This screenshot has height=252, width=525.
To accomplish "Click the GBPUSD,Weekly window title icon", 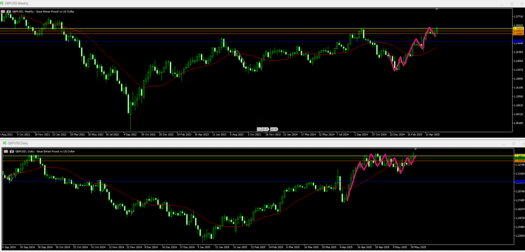I will (3, 4).
